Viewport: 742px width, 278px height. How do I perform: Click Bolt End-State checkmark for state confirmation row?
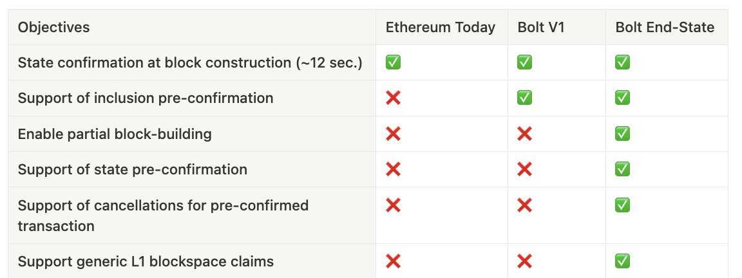click(x=622, y=62)
